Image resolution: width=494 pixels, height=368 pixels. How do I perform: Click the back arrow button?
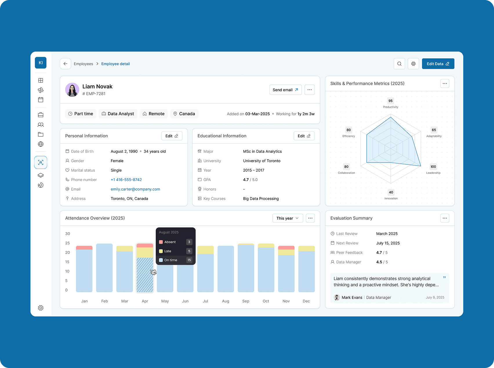click(66, 64)
